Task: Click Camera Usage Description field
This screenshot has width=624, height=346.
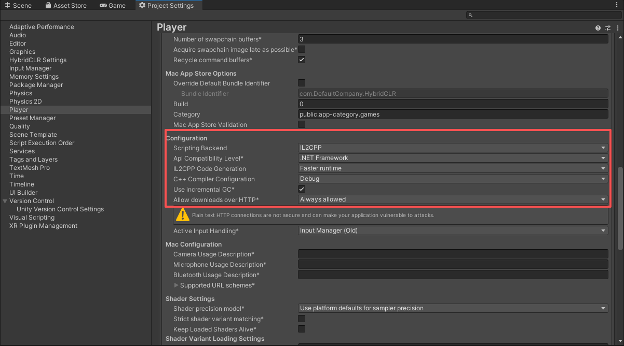Action: [453, 254]
